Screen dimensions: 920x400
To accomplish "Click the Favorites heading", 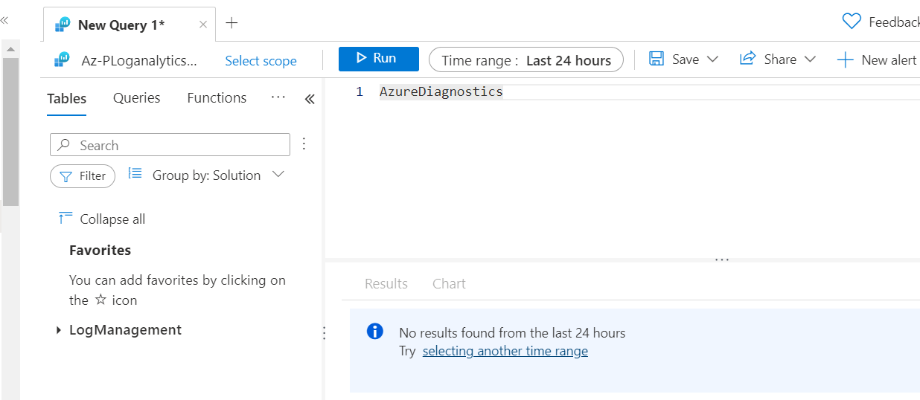I will click(x=100, y=251).
